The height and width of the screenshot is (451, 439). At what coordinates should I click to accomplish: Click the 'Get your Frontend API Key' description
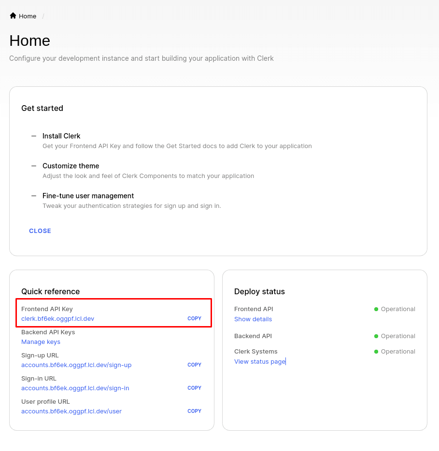point(177,146)
